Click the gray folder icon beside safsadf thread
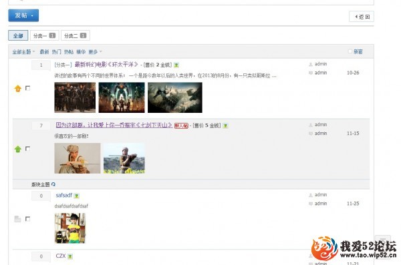The height and width of the screenshot is (265, 401). coord(17,219)
